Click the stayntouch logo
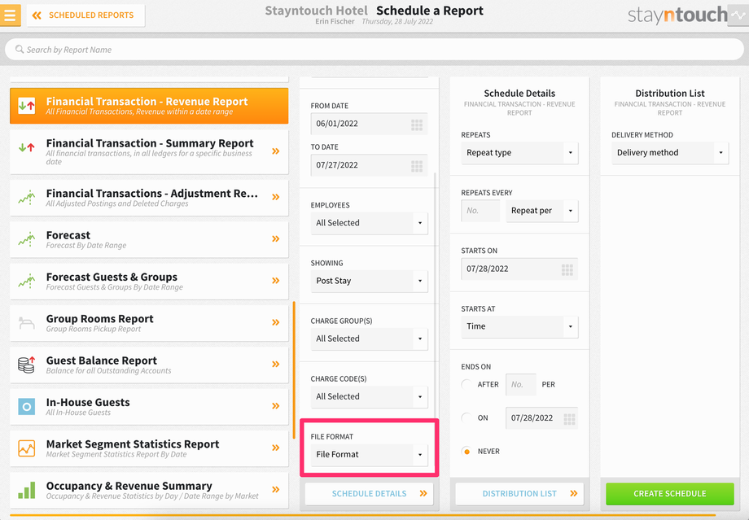Image resolution: width=749 pixels, height=520 pixels. pyautogui.click(x=678, y=15)
